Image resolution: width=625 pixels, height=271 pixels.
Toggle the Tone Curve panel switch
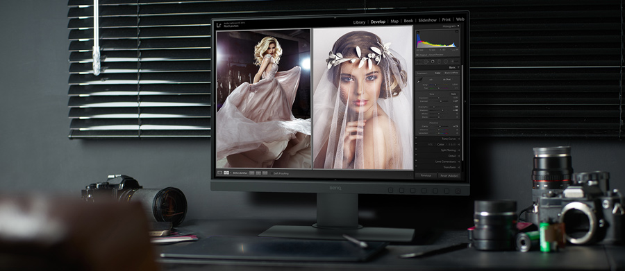pos(416,138)
